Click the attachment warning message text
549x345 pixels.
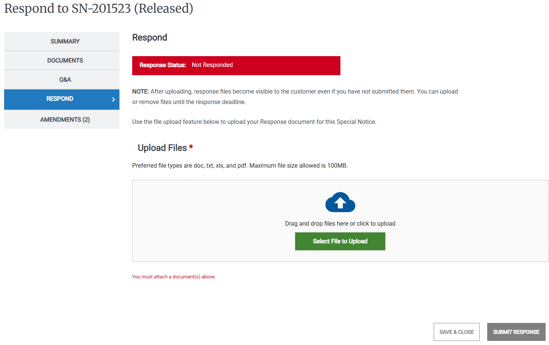pos(174,277)
